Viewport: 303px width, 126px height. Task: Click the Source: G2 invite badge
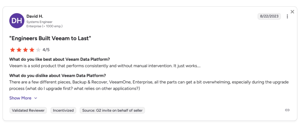point(112,110)
